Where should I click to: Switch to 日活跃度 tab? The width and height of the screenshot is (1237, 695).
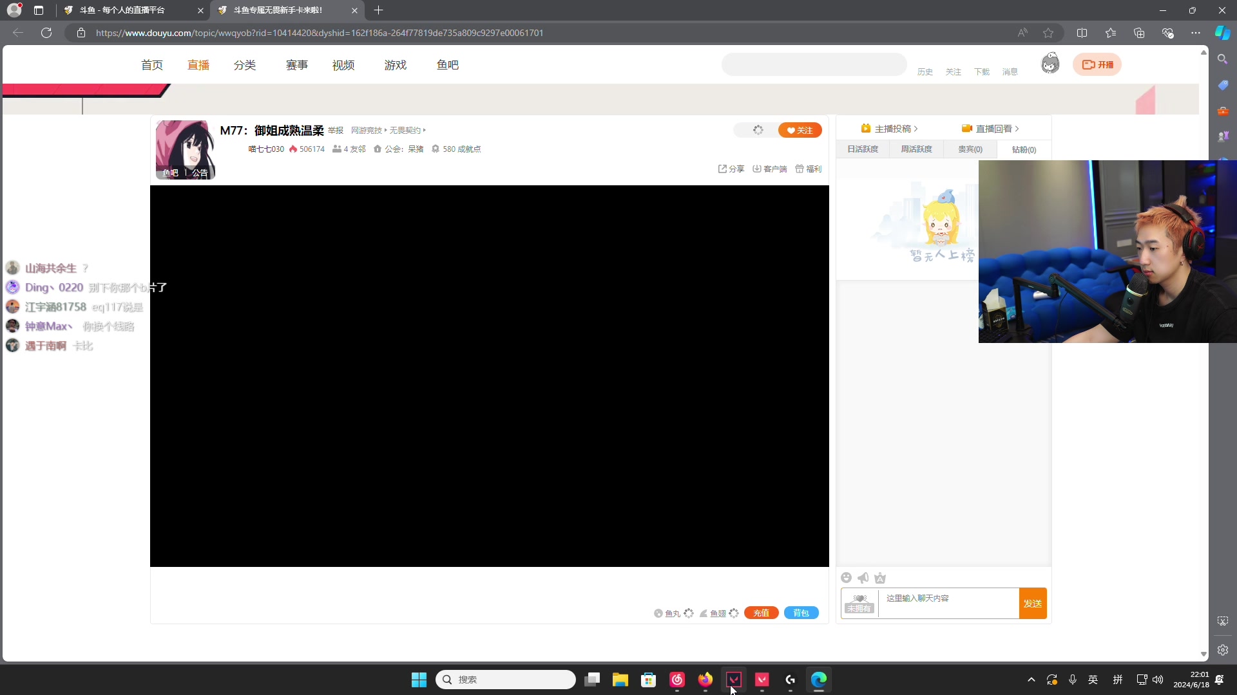point(863,149)
